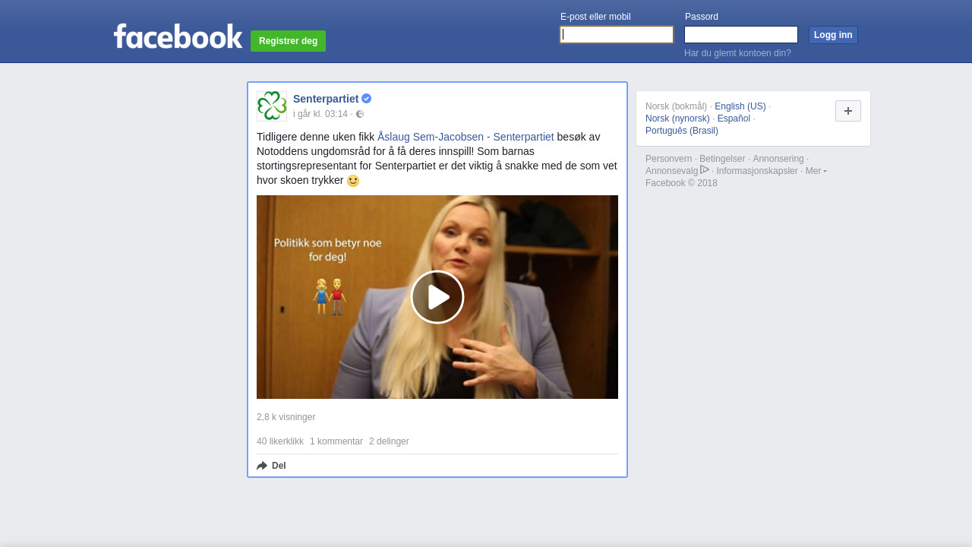Expand the Mer footer dropdown
Screen dimensions: 972x547
click(x=816, y=171)
